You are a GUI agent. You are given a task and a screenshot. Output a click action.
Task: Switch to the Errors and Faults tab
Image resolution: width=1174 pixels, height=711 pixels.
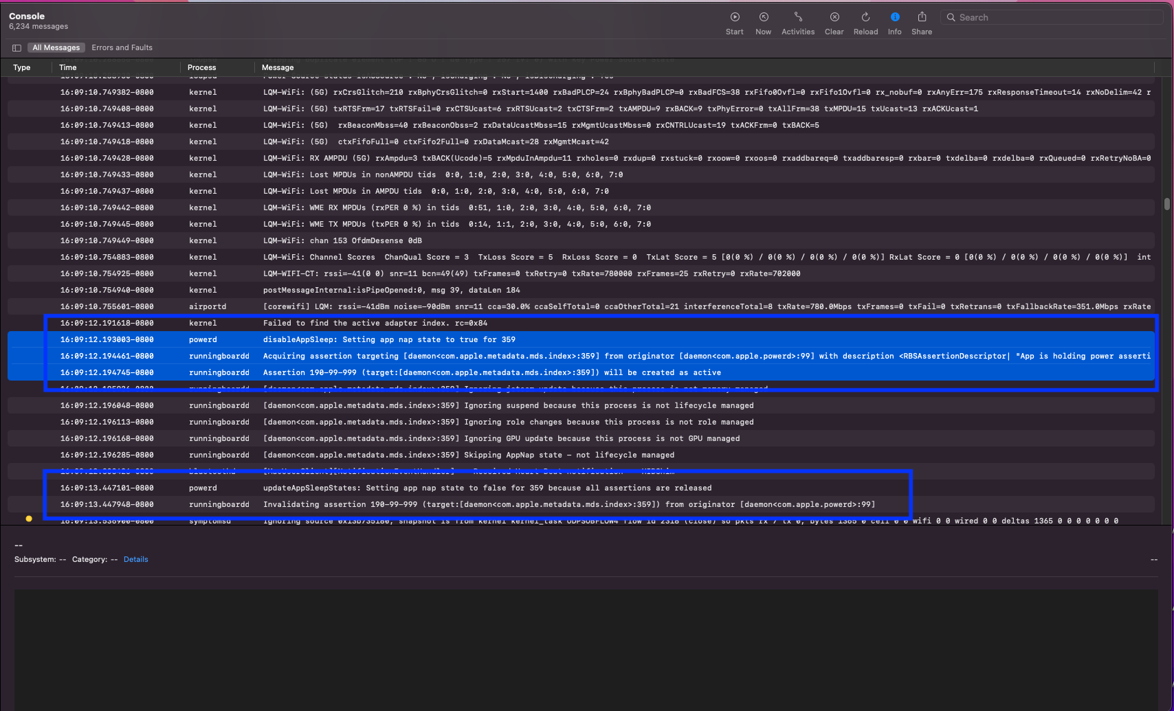tap(122, 48)
